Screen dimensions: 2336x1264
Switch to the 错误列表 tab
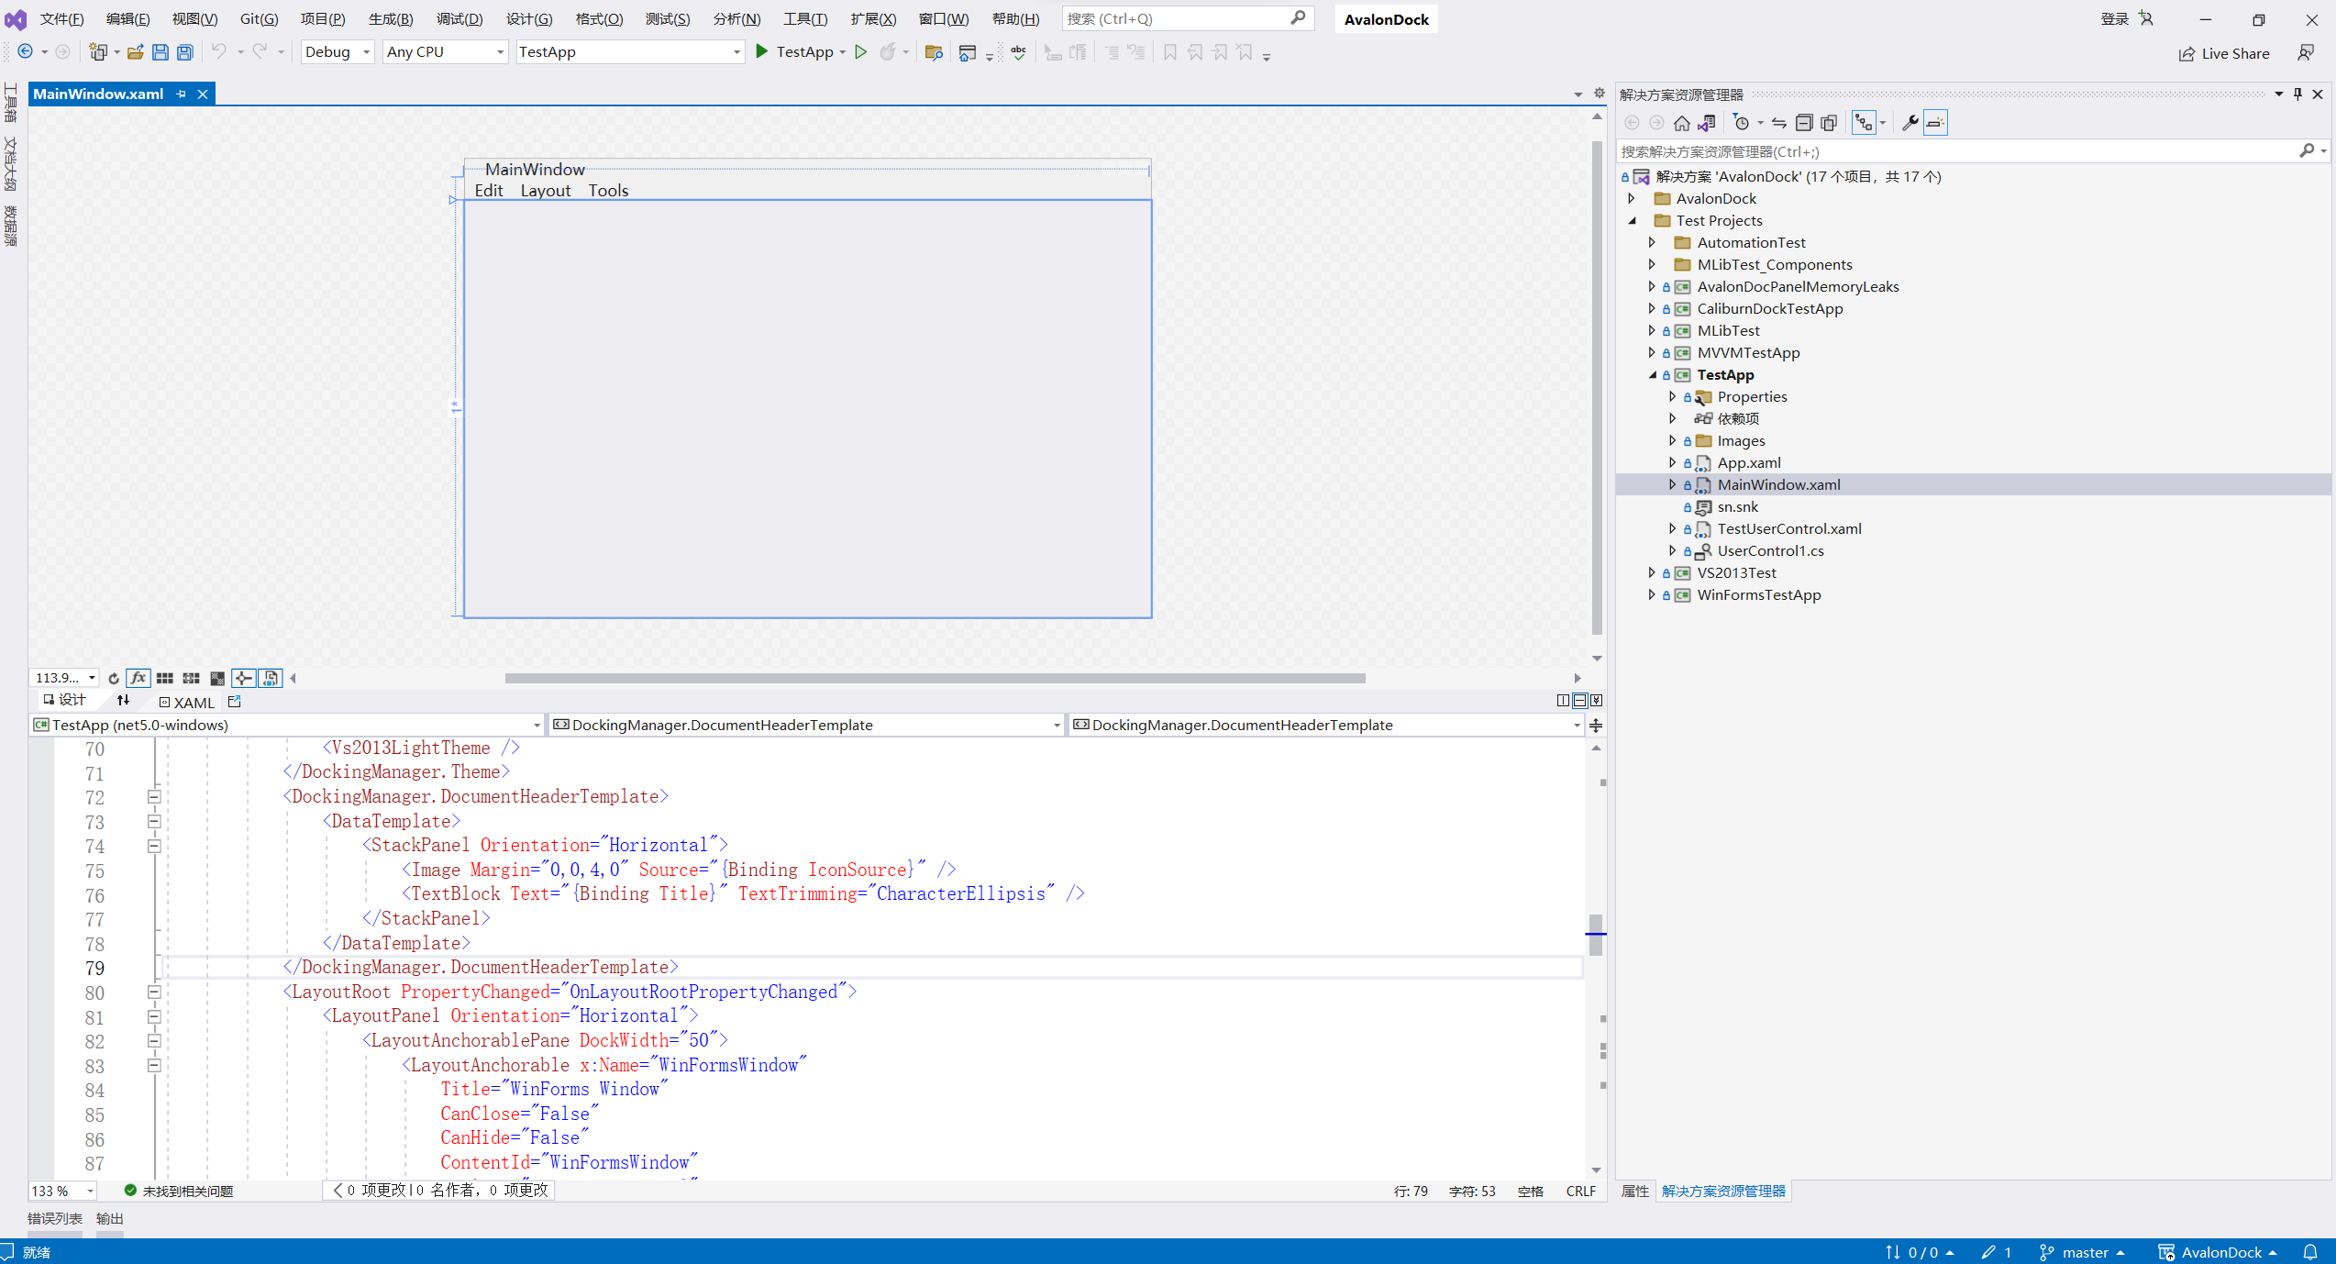click(x=55, y=1219)
